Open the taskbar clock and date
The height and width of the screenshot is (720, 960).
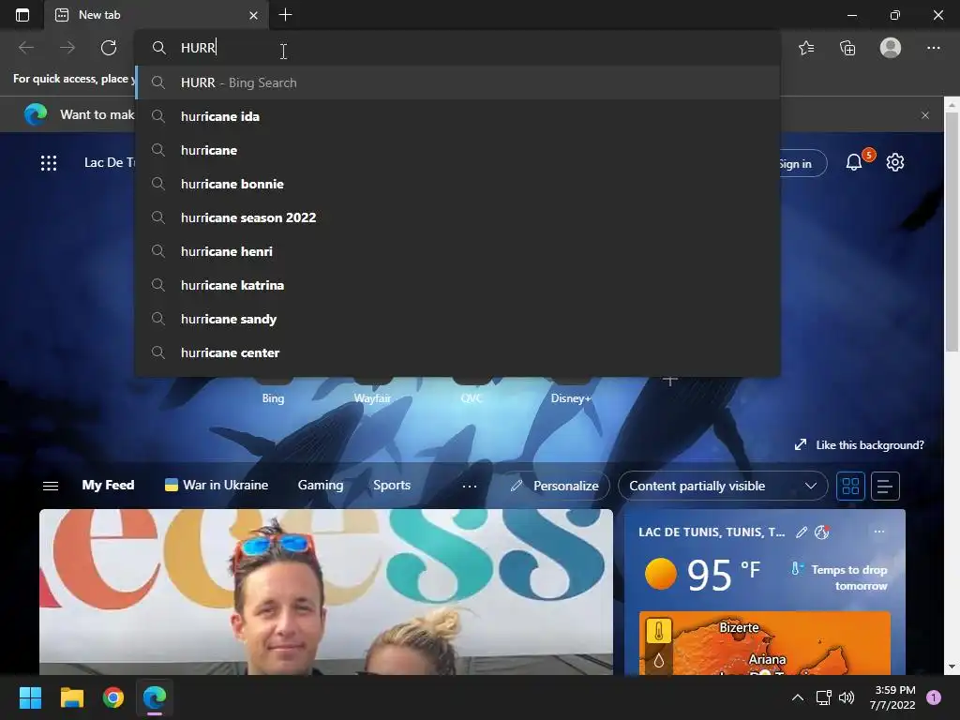coord(892,697)
